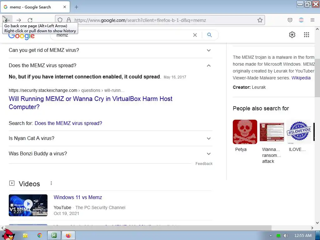Open the Firefox account avatar icon
Screen dimensions: 320x240
coord(301,20)
